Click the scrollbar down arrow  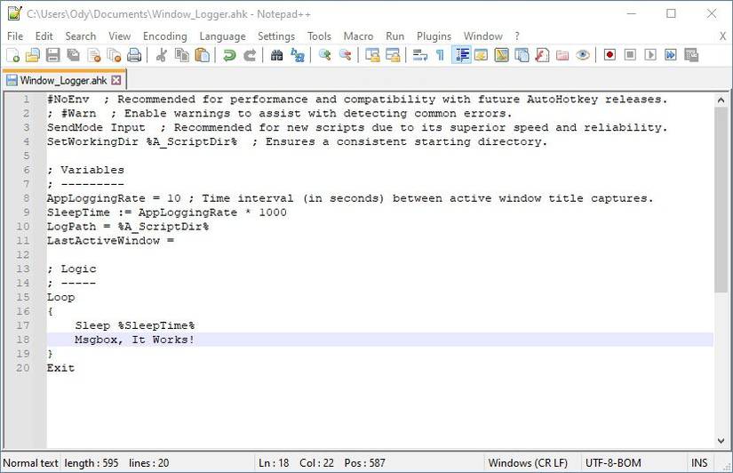[721, 440]
